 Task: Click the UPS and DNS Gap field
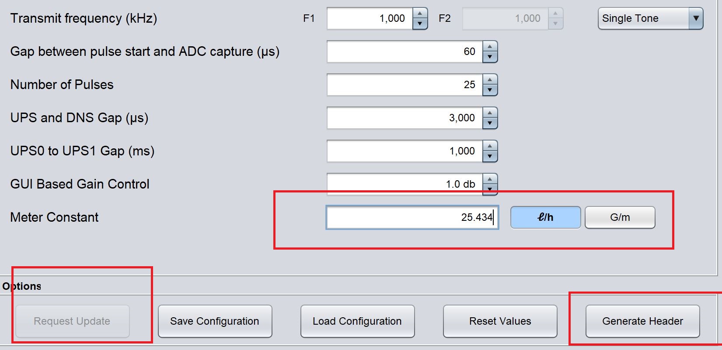click(405, 118)
